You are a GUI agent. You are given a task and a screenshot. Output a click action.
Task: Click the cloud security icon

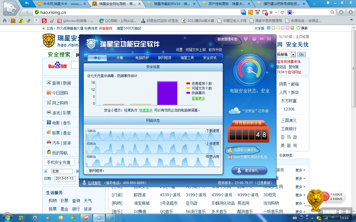[234, 111]
